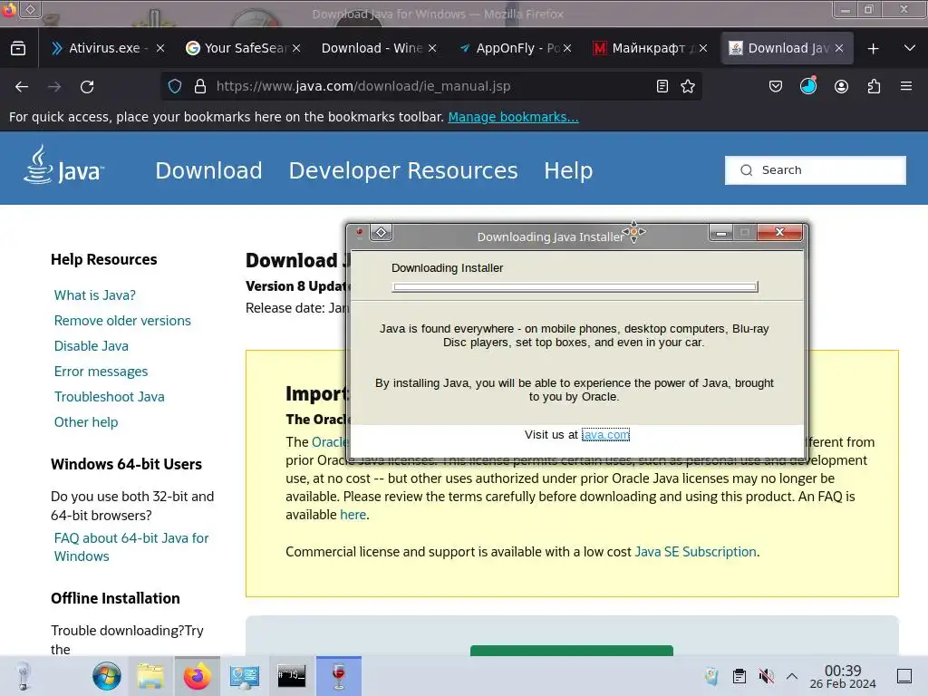Image resolution: width=928 pixels, height=696 pixels.
Task: Open the Help section in navigation
Action: coord(568,170)
